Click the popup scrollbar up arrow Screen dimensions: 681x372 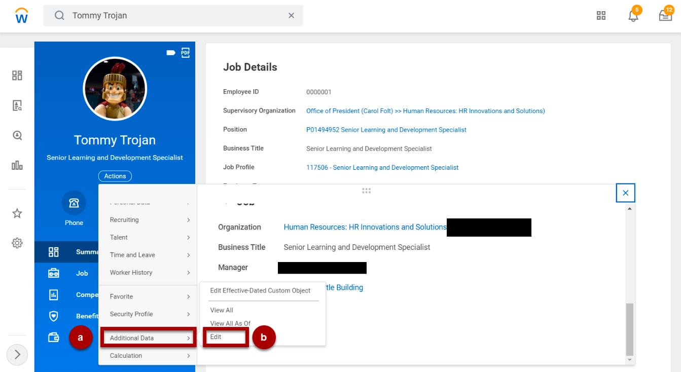[630, 208]
